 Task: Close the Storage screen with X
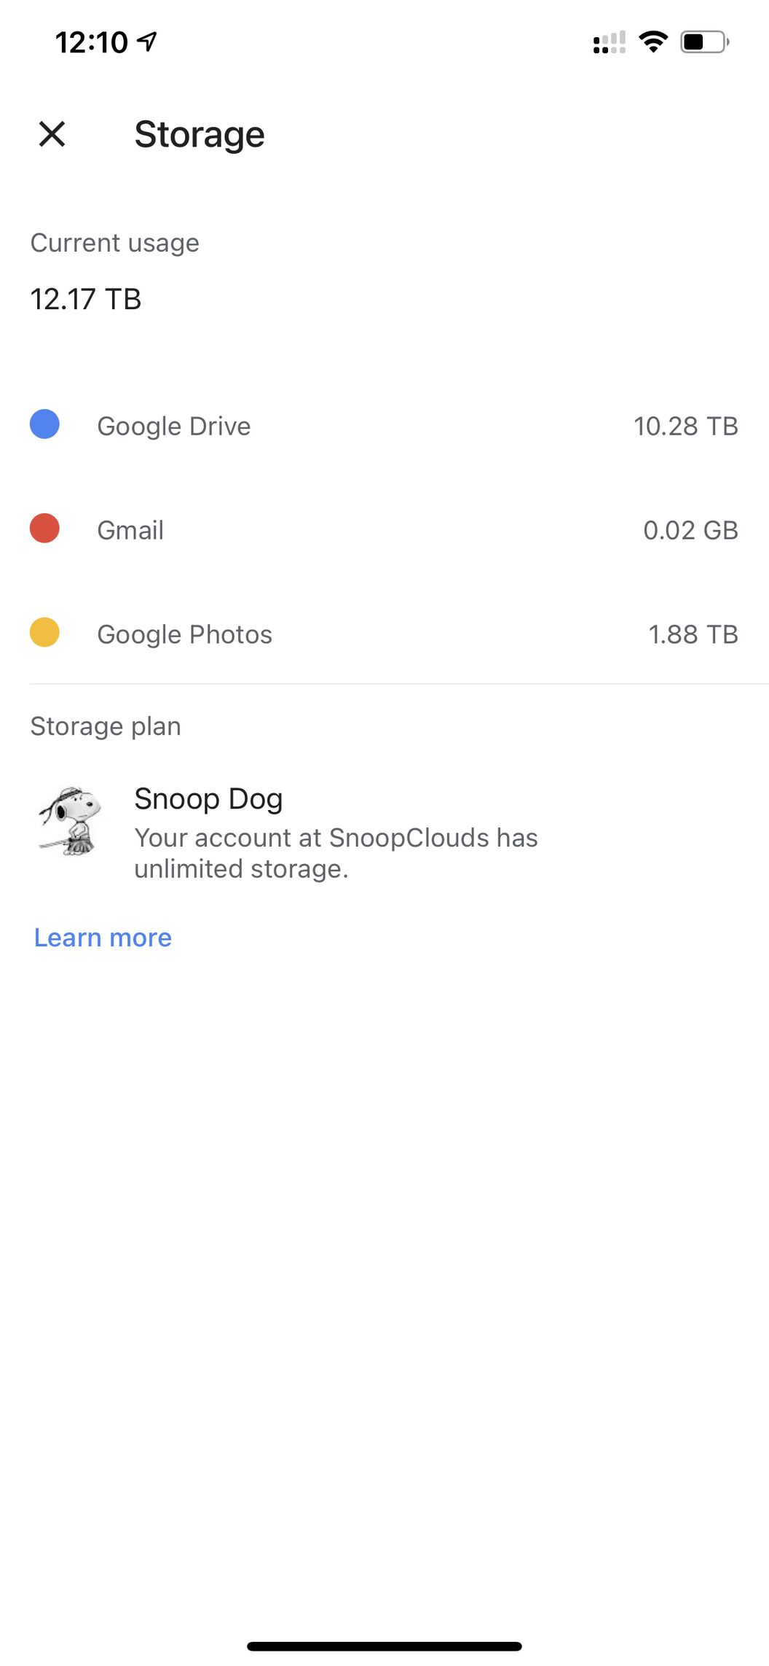click(x=52, y=134)
